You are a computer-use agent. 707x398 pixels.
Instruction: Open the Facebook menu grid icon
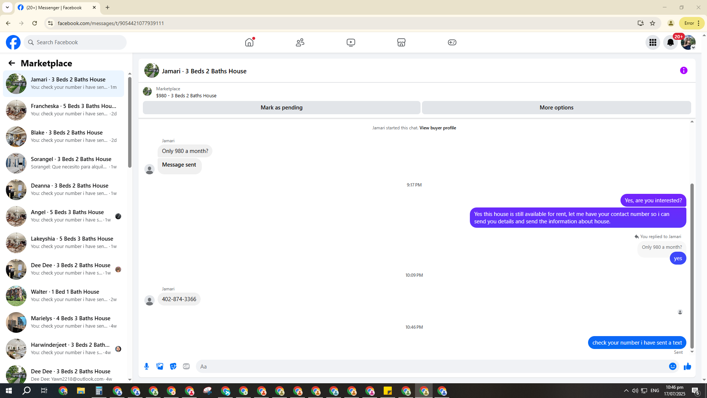tap(653, 42)
